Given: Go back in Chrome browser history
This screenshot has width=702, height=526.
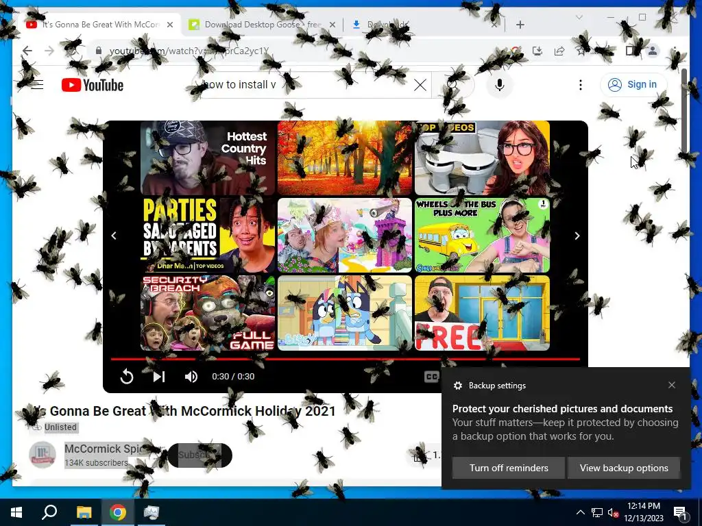Looking at the screenshot, I should click(27, 51).
